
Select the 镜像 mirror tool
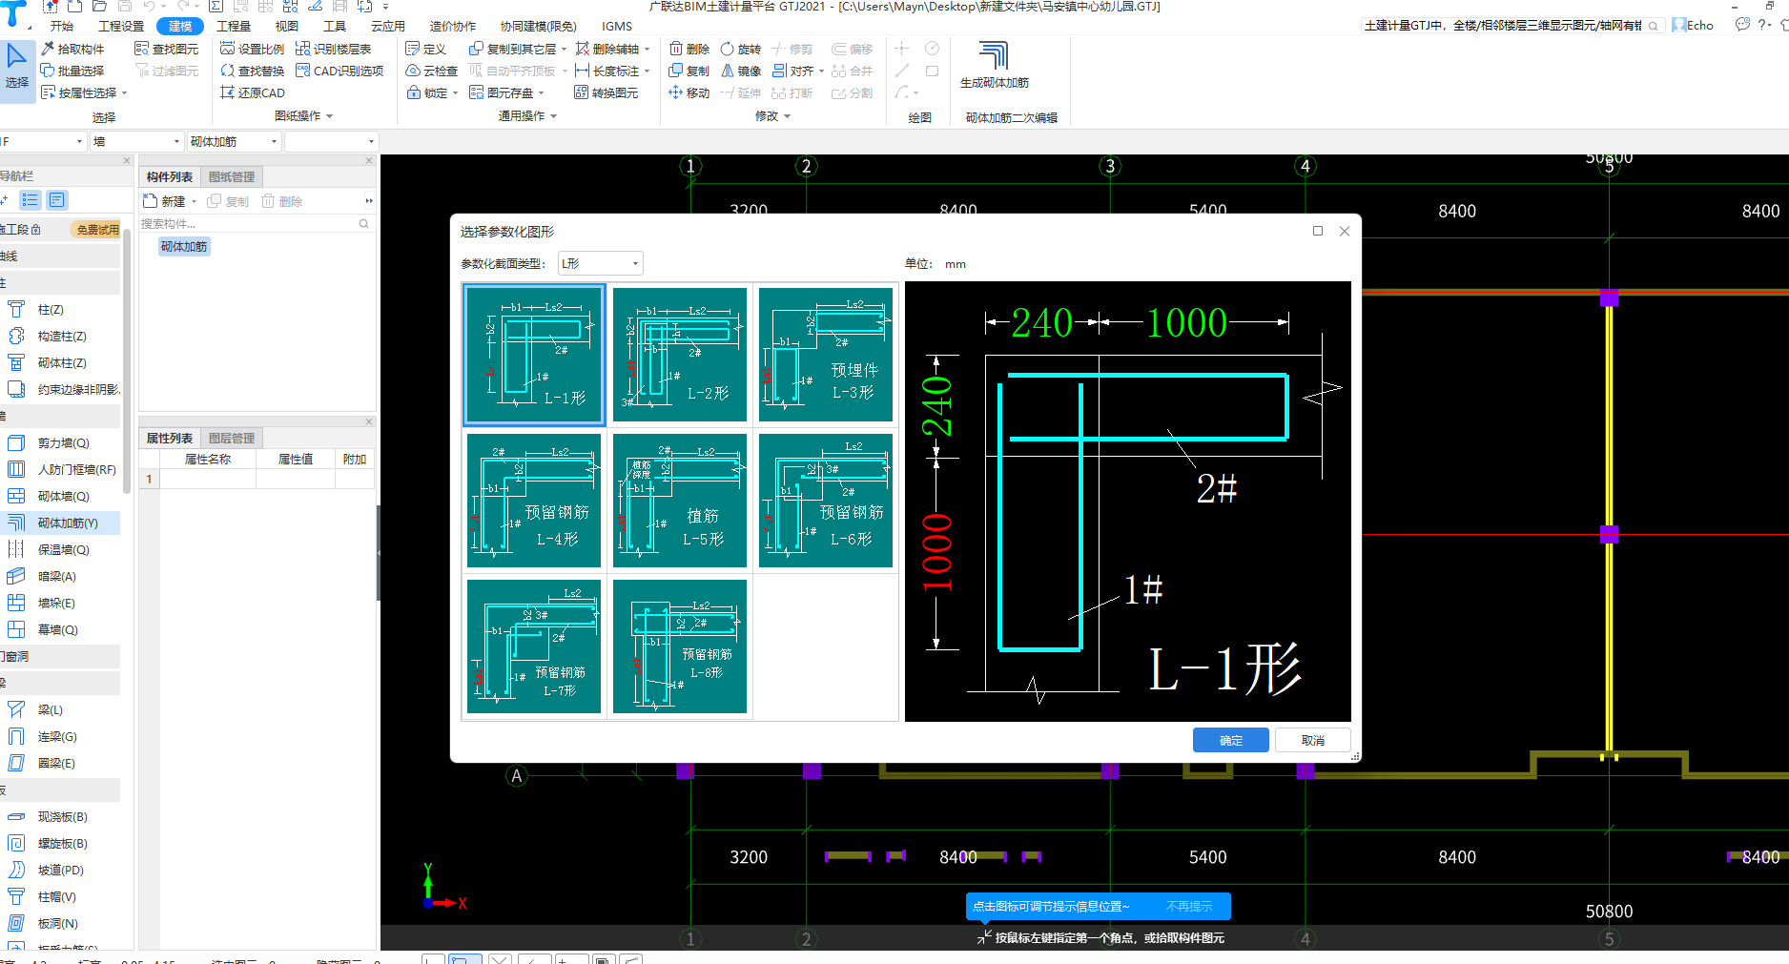741,71
